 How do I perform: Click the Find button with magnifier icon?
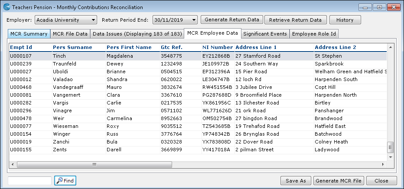coord(65,181)
